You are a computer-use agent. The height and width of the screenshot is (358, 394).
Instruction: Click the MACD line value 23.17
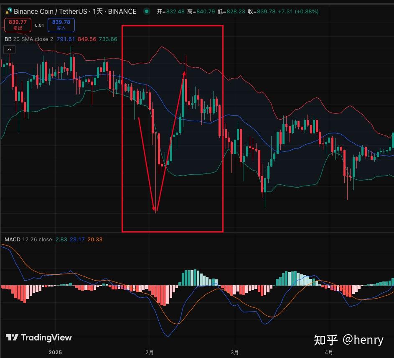point(77,240)
